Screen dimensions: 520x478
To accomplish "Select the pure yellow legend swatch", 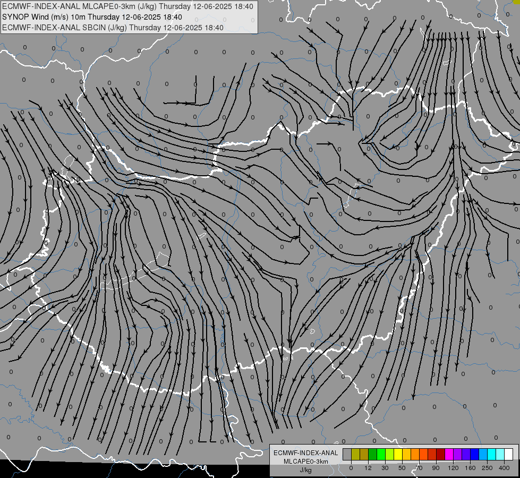I will point(398,454).
